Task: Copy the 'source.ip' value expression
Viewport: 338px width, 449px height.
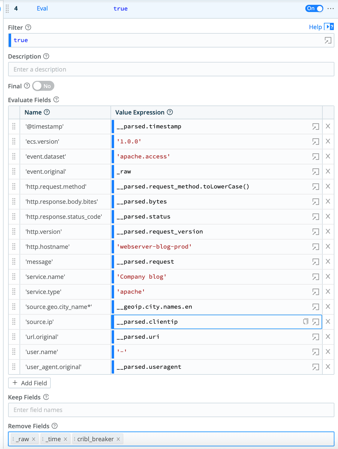Action: pos(306,322)
